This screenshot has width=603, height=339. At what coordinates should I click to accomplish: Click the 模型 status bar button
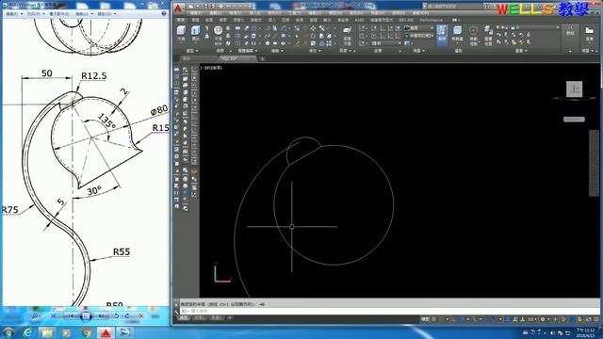(425, 319)
